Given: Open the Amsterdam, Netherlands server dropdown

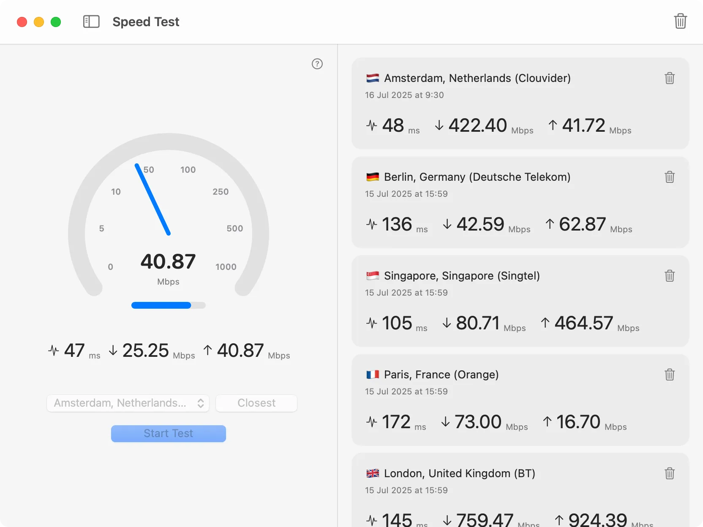Looking at the screenshot, I should tap(128, 403).
